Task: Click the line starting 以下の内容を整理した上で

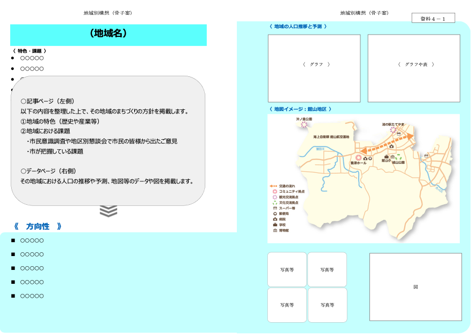Action: pyautogui.click(x=105, y=111)
